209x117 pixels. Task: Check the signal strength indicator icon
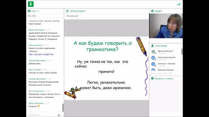179,4
